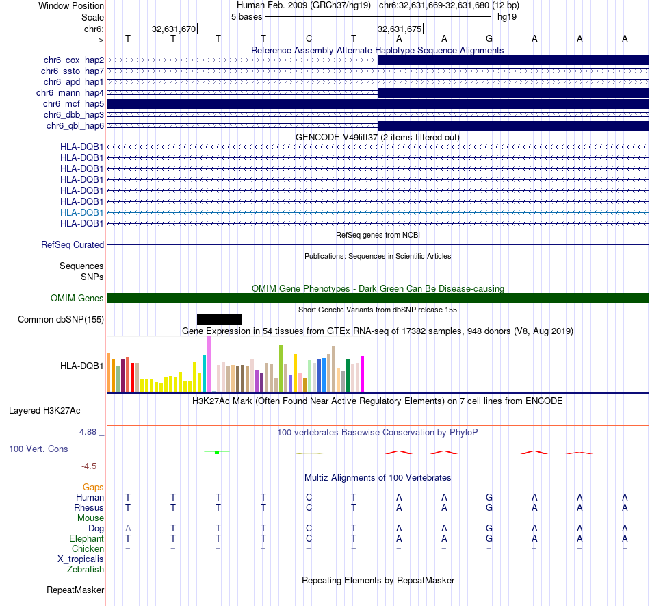Click the RefSeq Curated track label
The height and width of the screenshot is (606, 650).
coord(73,244)
